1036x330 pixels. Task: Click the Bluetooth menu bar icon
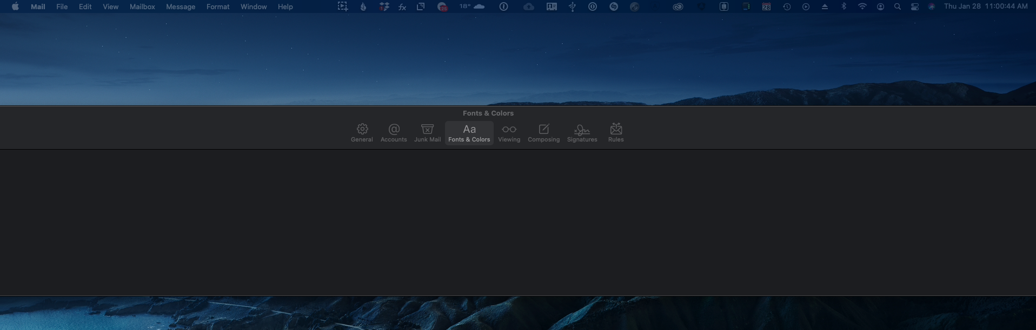[x=844, y=6]
